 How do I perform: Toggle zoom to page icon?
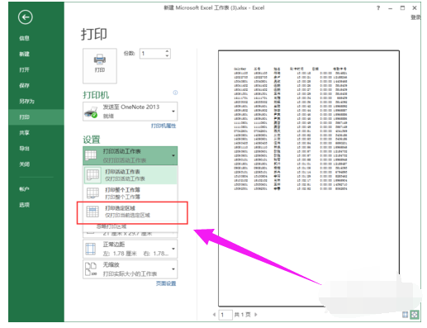[415, 315]
